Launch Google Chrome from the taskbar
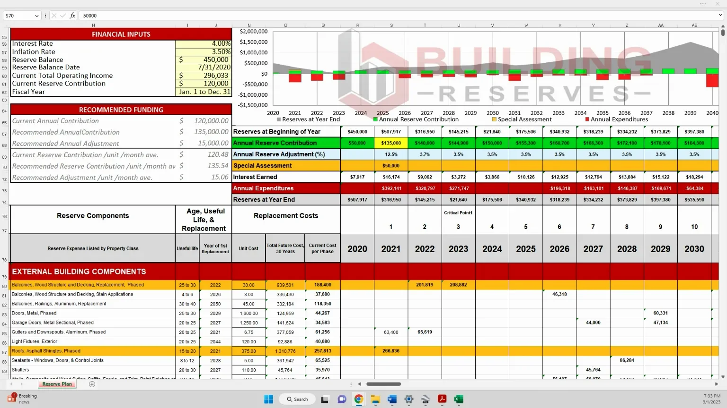The image size is (727, 408). (x=359, y=399)
